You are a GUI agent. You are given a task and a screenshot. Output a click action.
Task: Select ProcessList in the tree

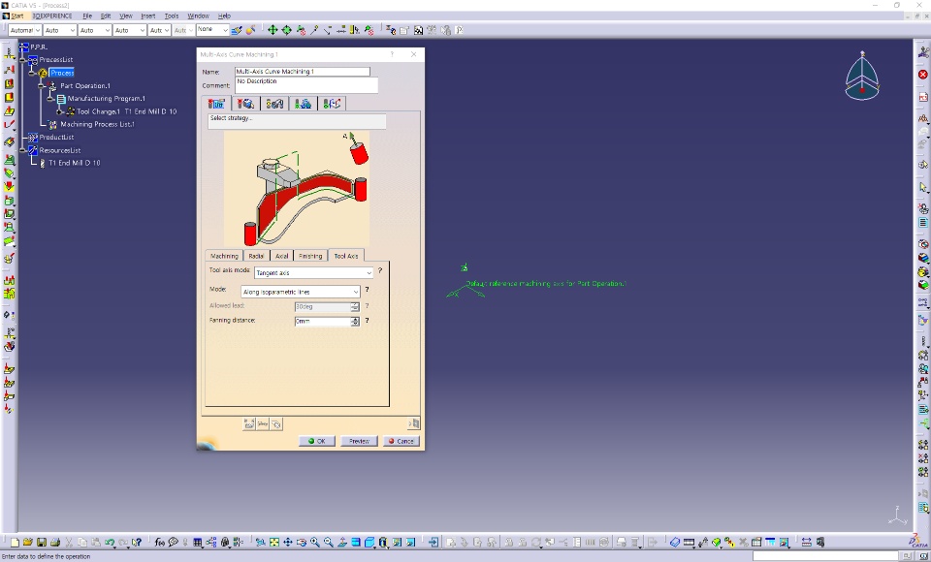click(x=56, y=59)
